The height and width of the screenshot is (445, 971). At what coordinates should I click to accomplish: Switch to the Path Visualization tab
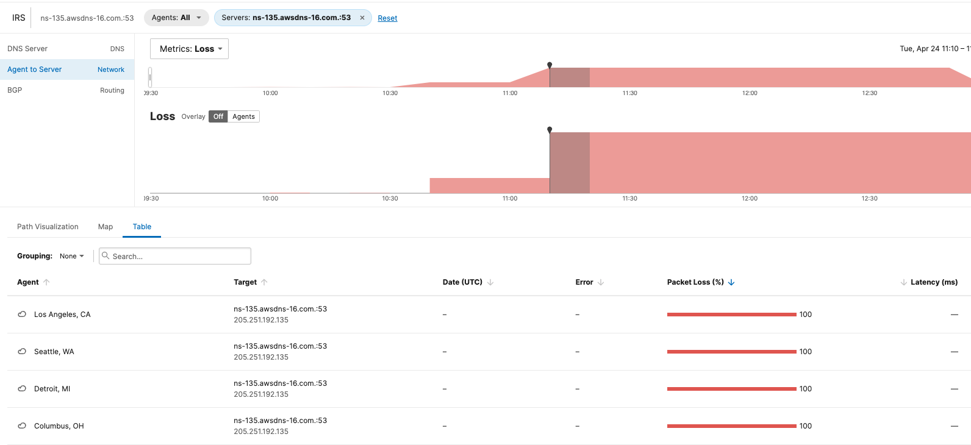(x=48, y=227)
